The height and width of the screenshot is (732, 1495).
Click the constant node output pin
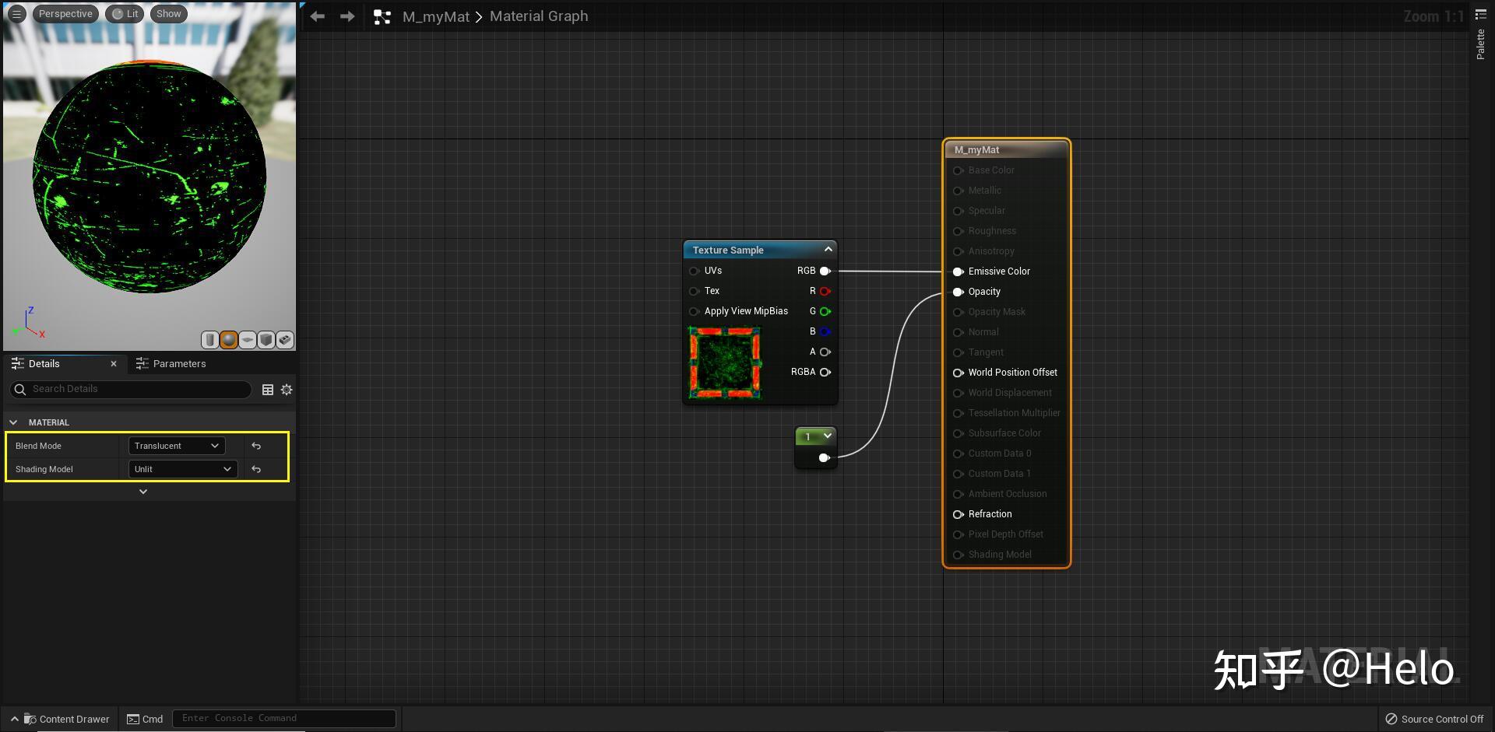tap(824, 457)
